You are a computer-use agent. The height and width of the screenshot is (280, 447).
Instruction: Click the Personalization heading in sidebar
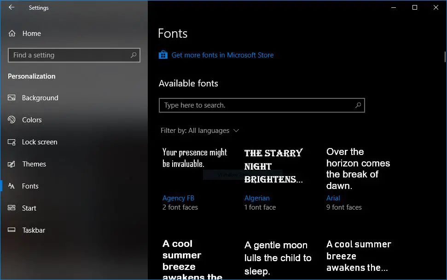click(32, 76)
